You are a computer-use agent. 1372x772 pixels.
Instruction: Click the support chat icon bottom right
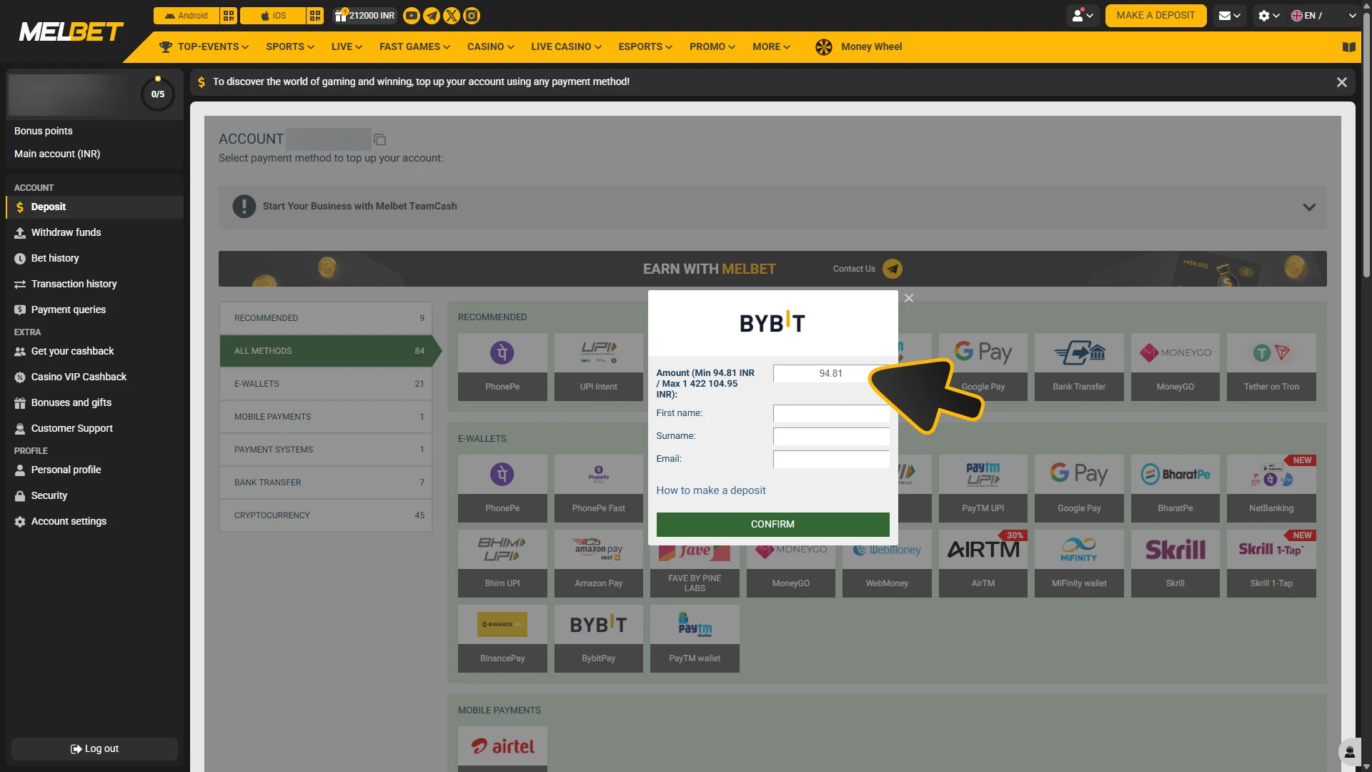[x=1349, y=752]
